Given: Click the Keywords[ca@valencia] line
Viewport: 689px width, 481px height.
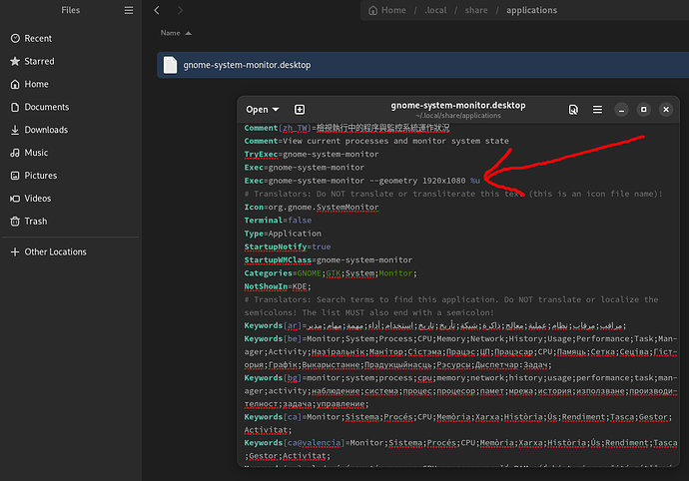Looking at the screenshot, I should click(460, 449).
